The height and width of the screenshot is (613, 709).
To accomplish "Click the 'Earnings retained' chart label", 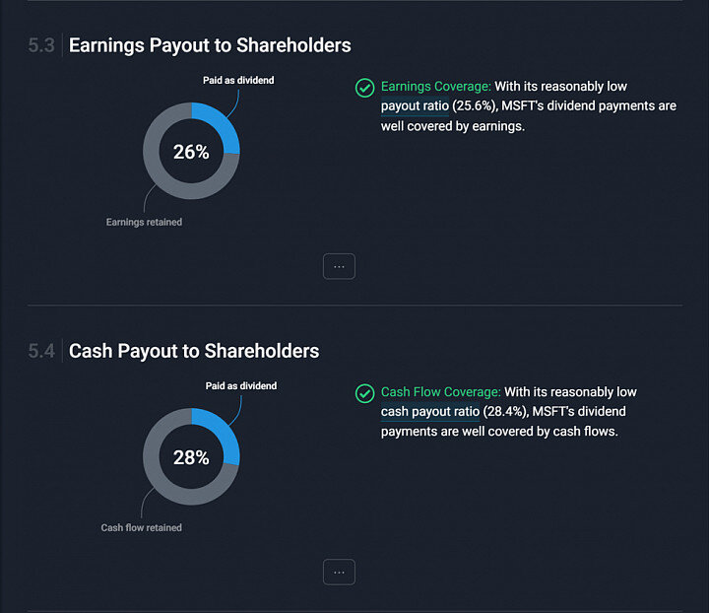I will (144, 222).
